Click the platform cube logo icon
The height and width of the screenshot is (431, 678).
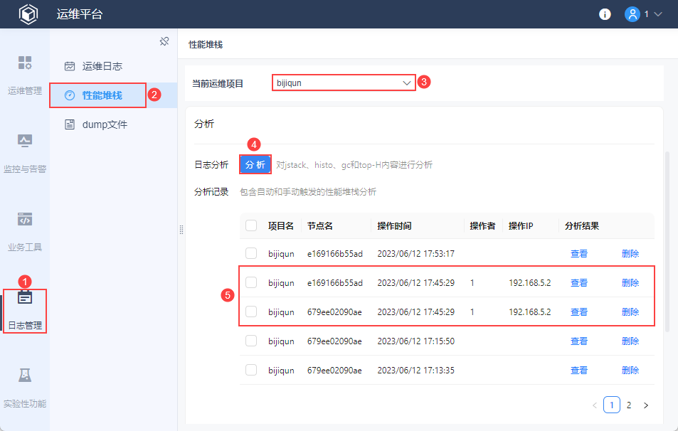point(28,14)
